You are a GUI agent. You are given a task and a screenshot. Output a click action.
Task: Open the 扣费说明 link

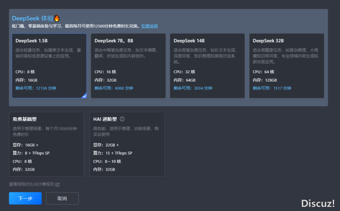(150, 26)
